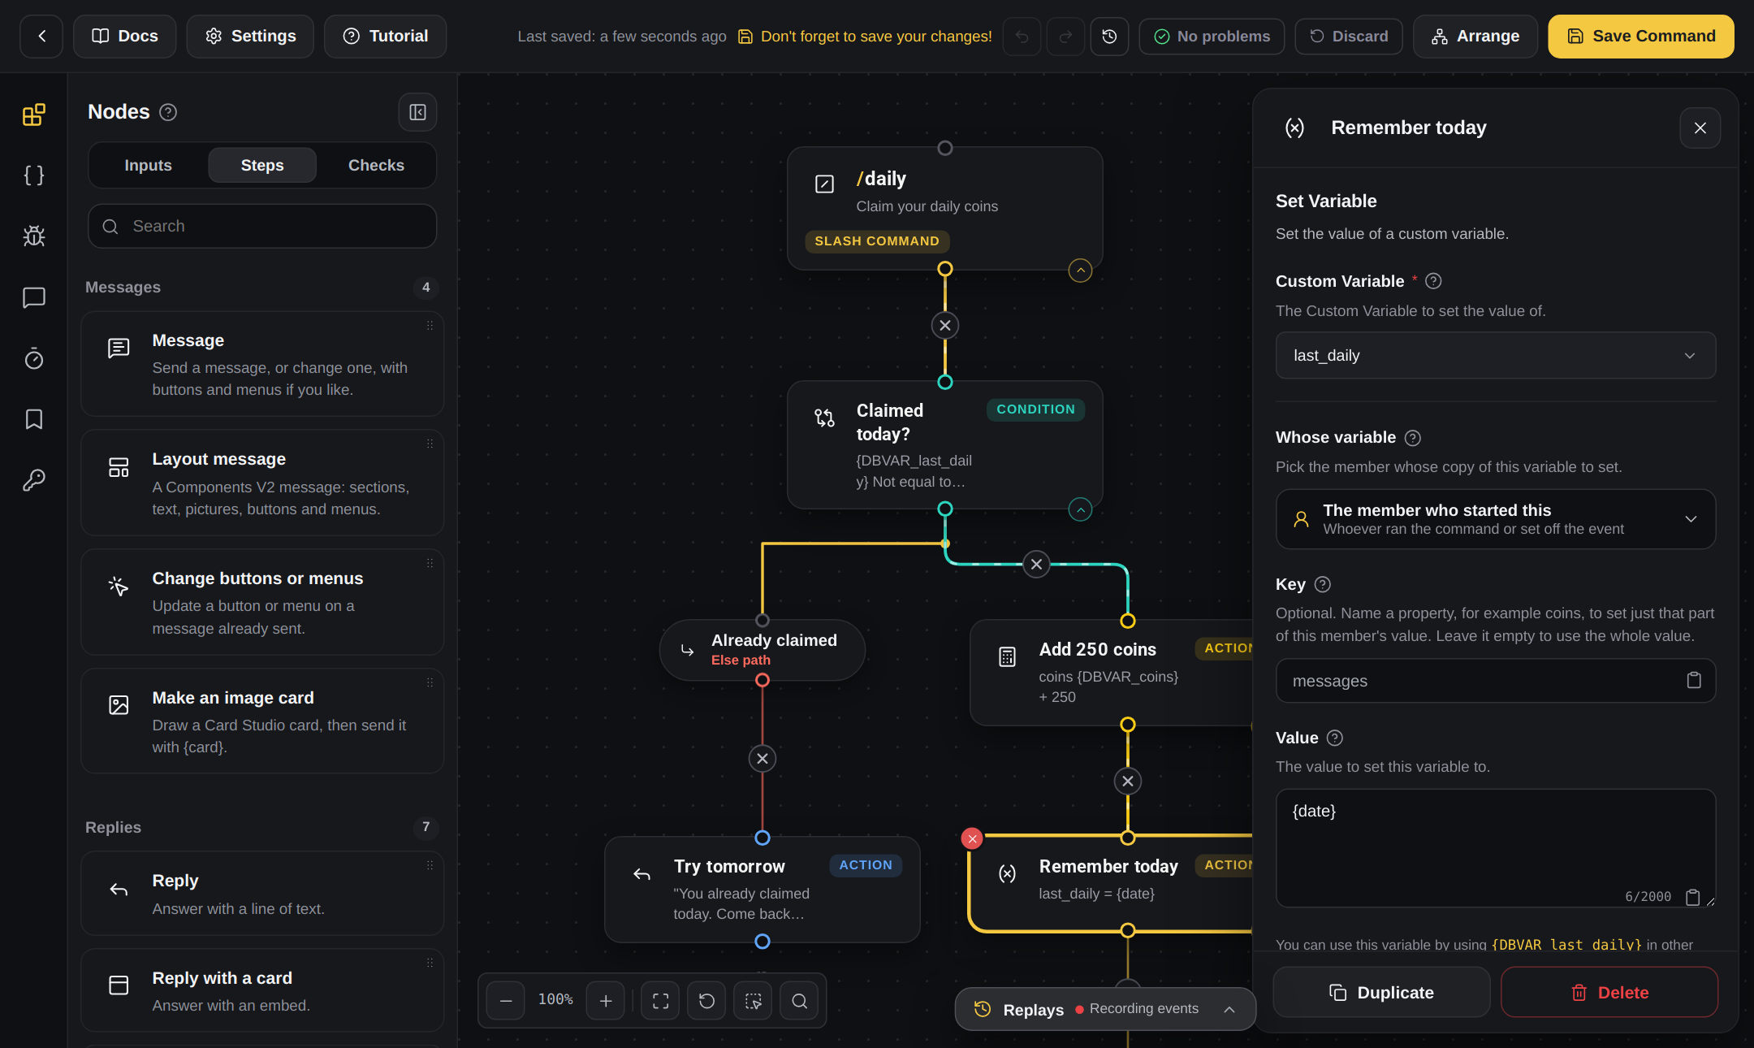Open the member who started this dropdown

coord(1495,519)
